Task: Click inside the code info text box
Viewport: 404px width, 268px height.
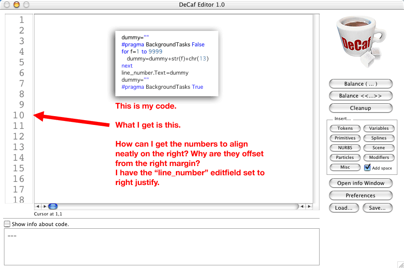Action: [161, 246]
